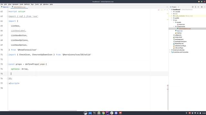Expand Scratches and Consoles node
The image size is (206, 115).
(x=170, y=52)
